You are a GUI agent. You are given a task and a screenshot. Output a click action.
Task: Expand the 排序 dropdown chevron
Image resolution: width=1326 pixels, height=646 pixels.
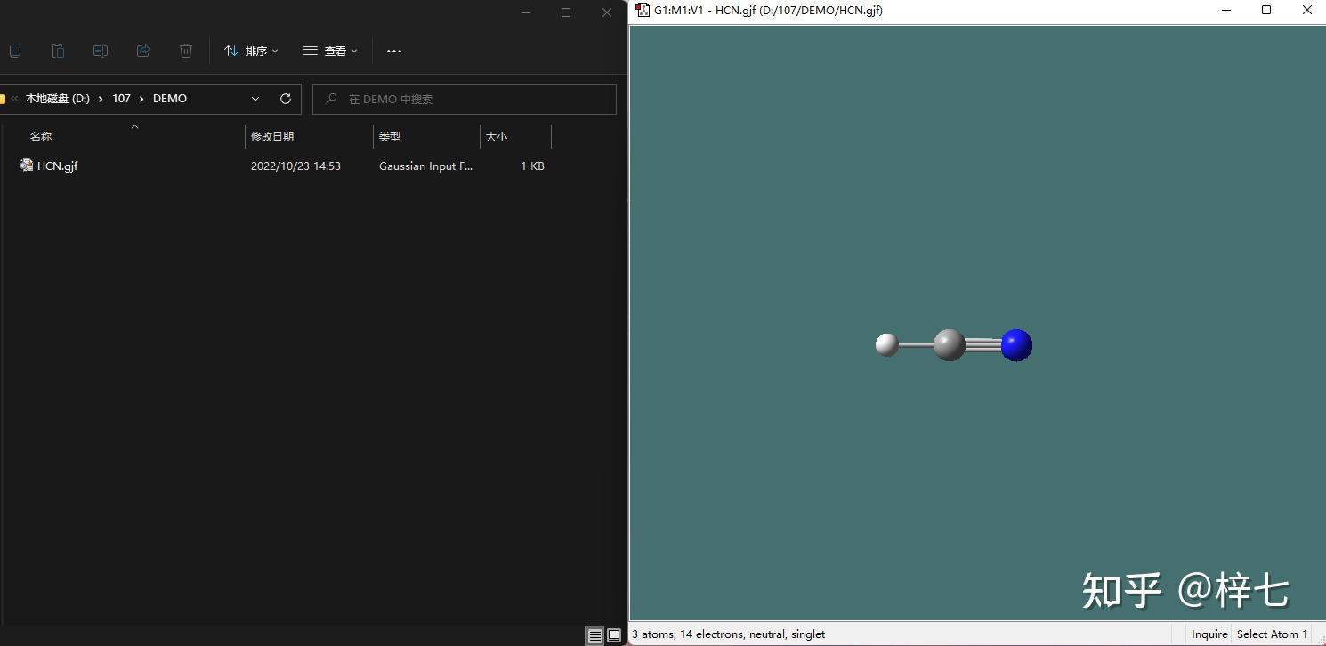click(x=276, y=51)
